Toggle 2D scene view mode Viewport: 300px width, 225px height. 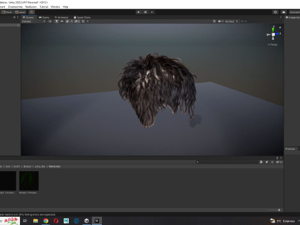[50, 21]
